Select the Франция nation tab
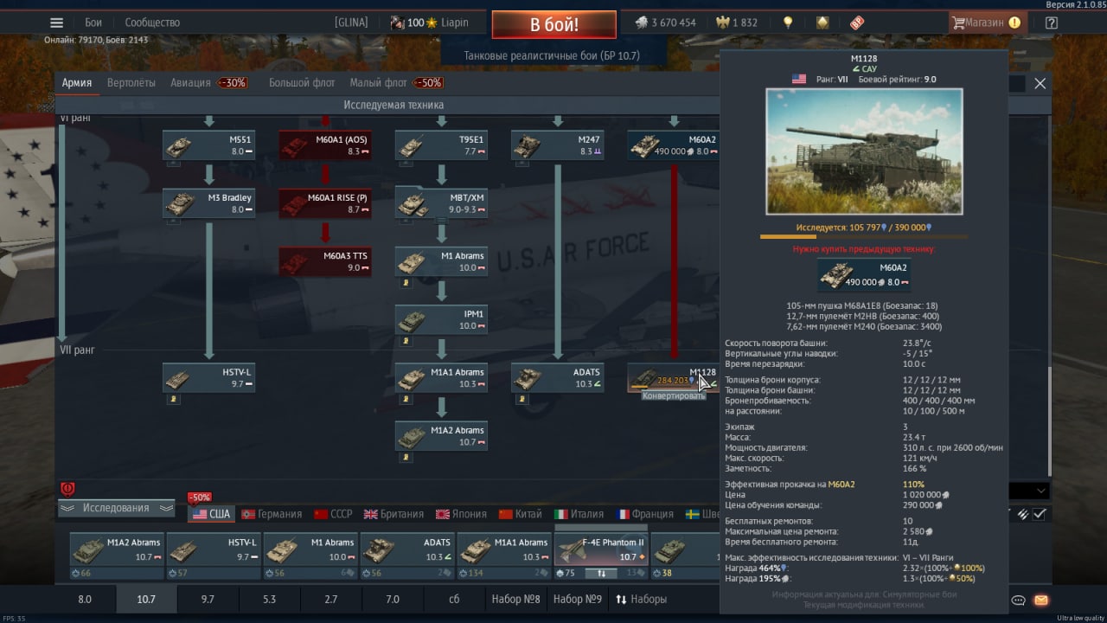This screenshot has height=623, width=1107. point(645,514)
